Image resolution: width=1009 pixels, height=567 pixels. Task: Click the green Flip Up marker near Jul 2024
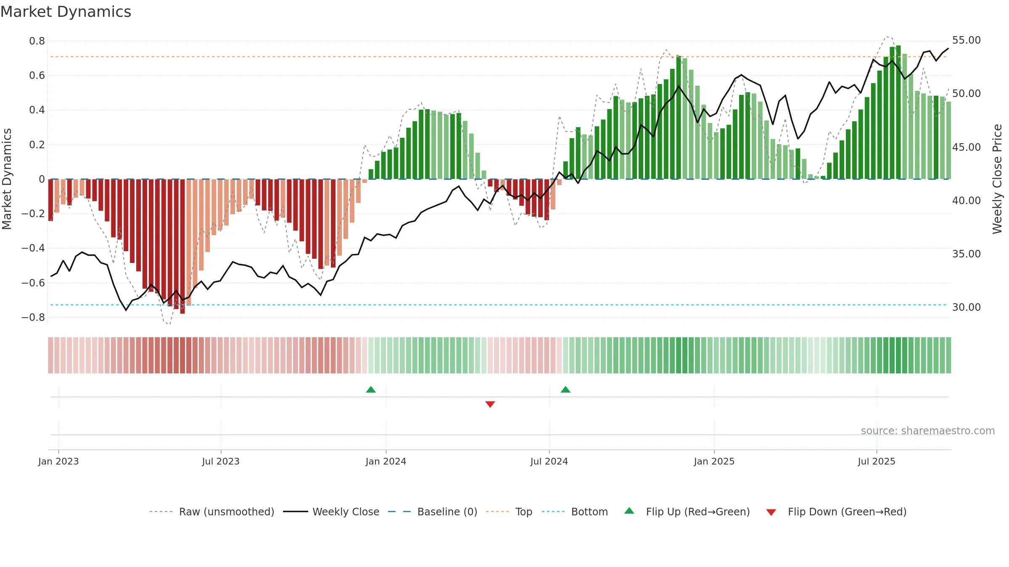(x=565, y=390)
